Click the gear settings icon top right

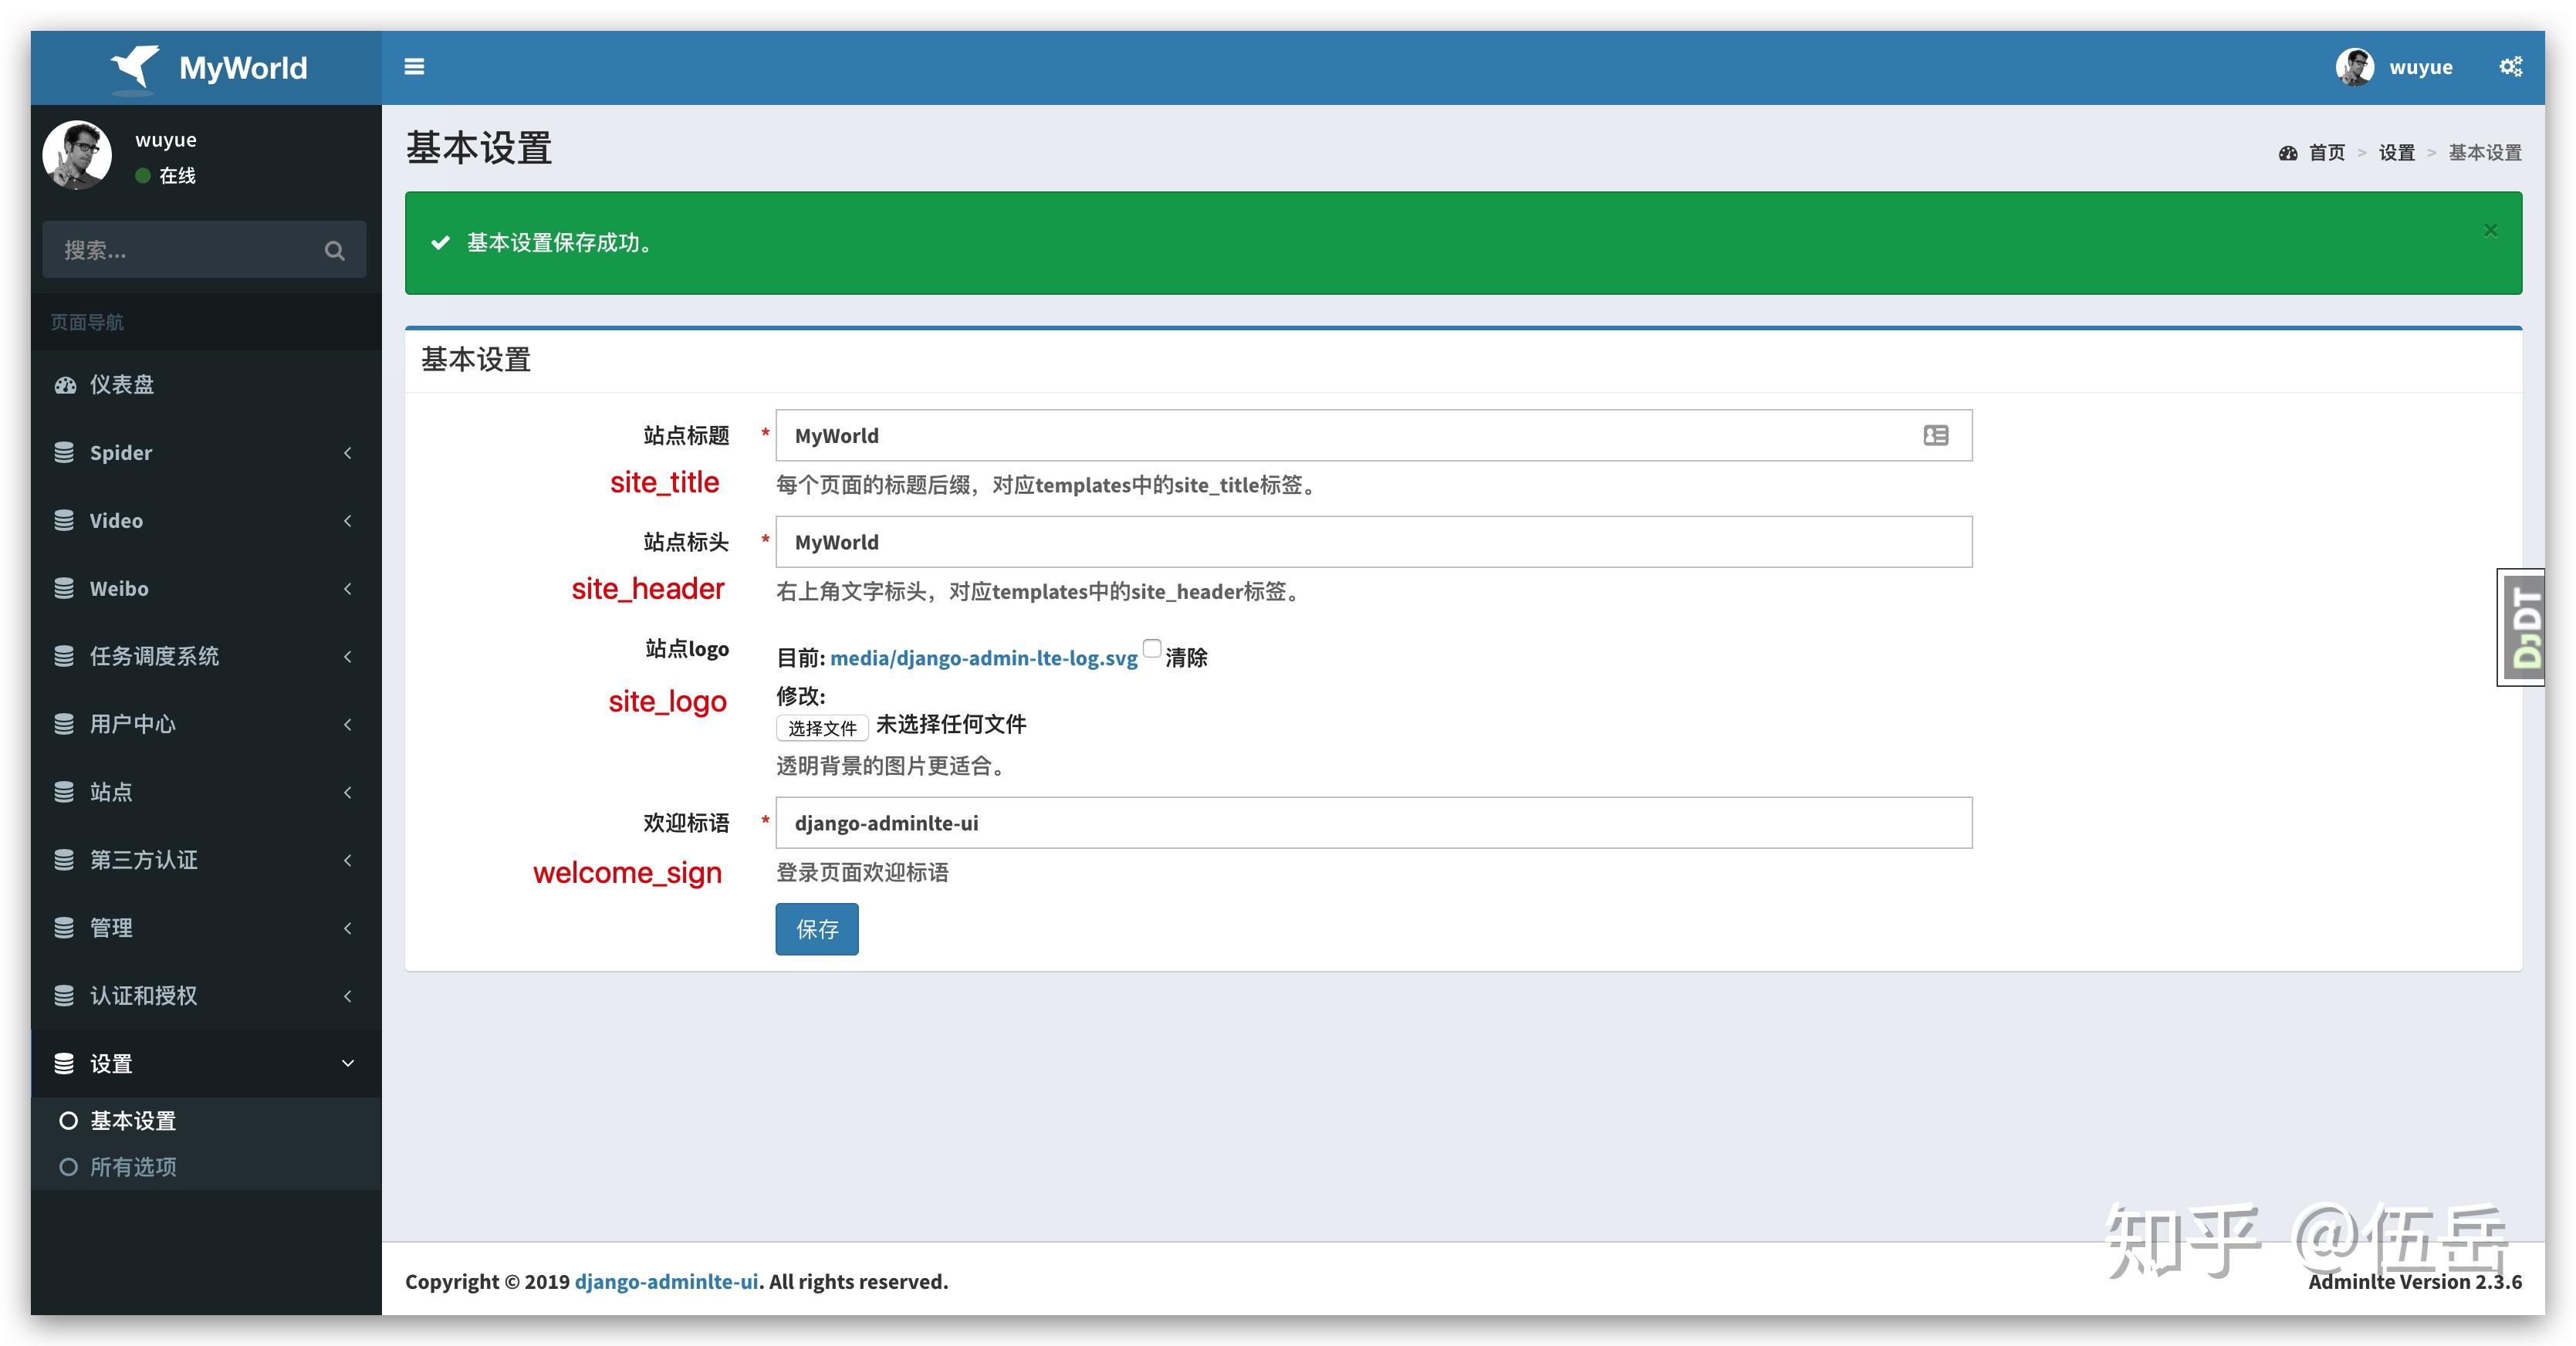point(2512,66)
